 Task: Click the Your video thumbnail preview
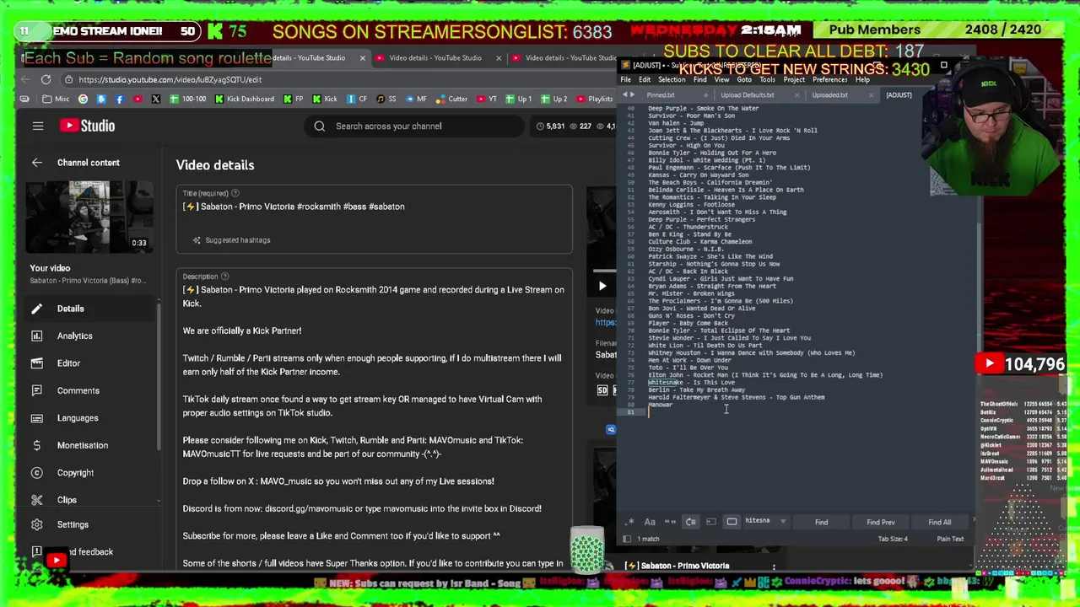point(89,218)
